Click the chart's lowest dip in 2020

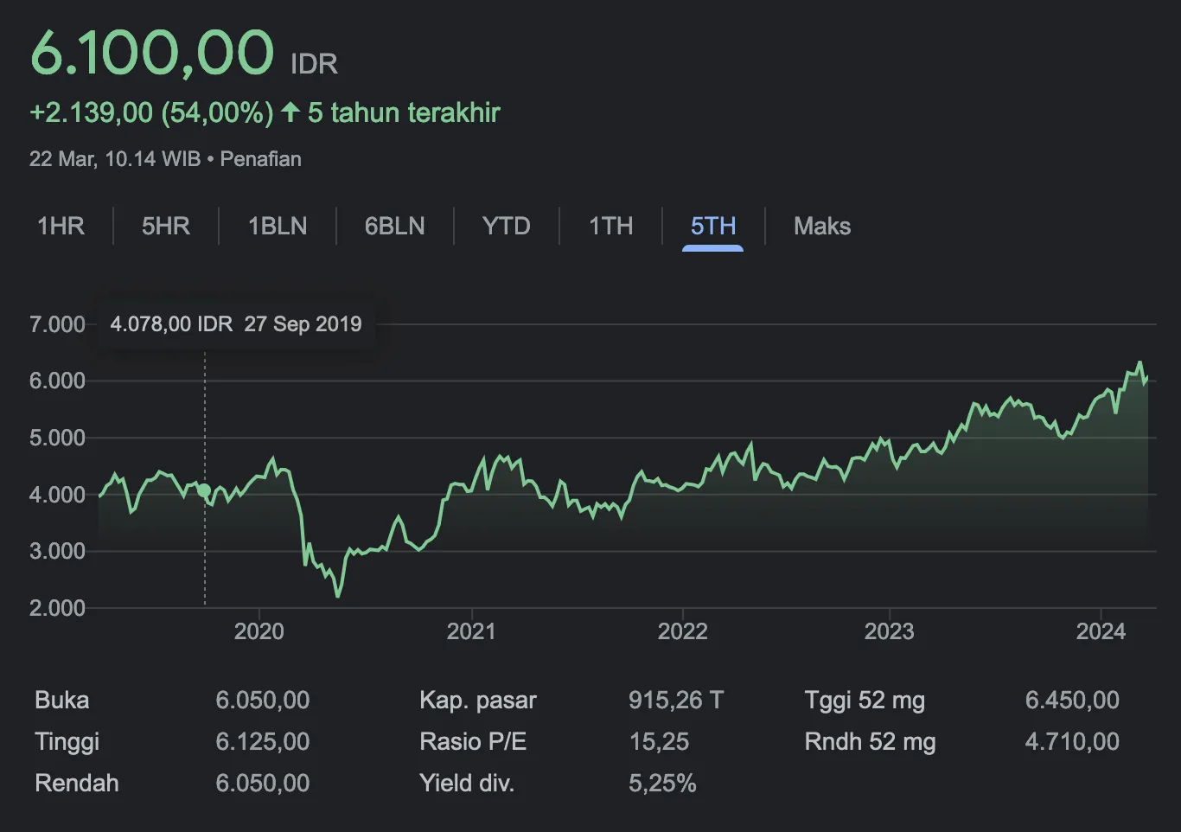[x=337, y=595]
